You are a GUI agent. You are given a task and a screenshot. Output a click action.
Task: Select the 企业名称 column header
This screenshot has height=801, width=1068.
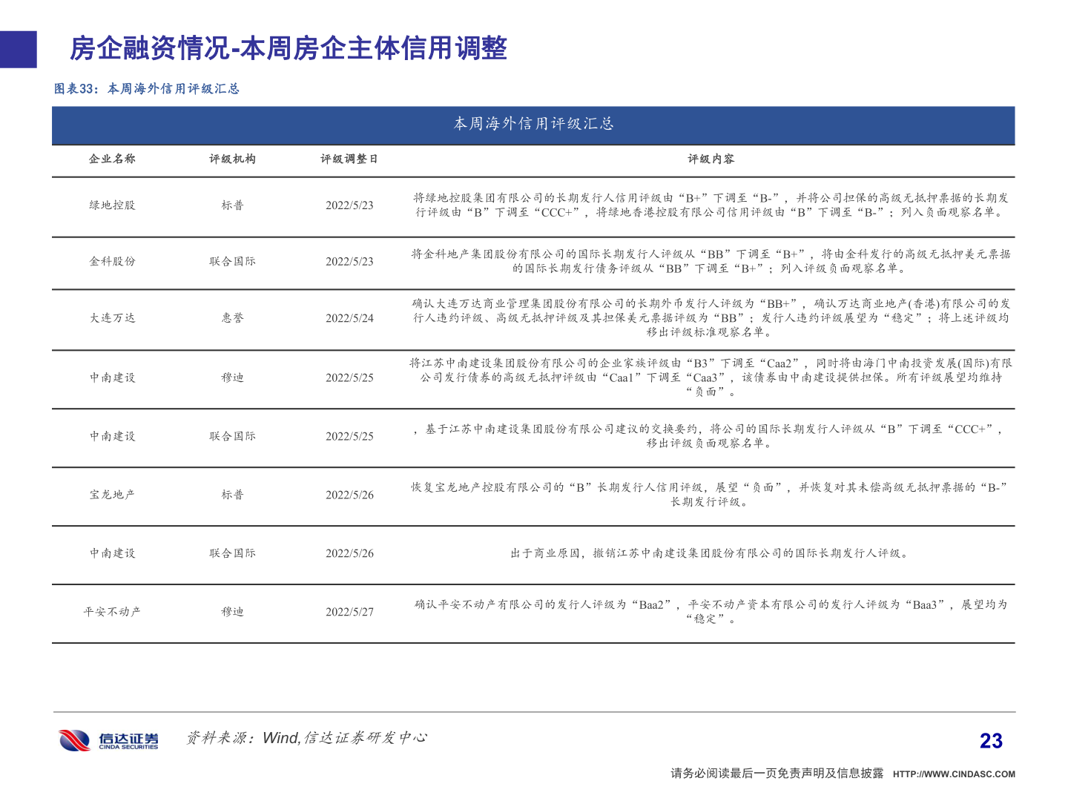click(x=112, y=159)
